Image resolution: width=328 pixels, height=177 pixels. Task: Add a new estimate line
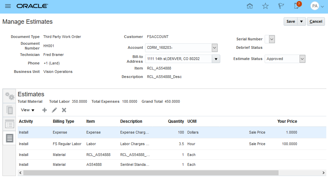(44, 110)
